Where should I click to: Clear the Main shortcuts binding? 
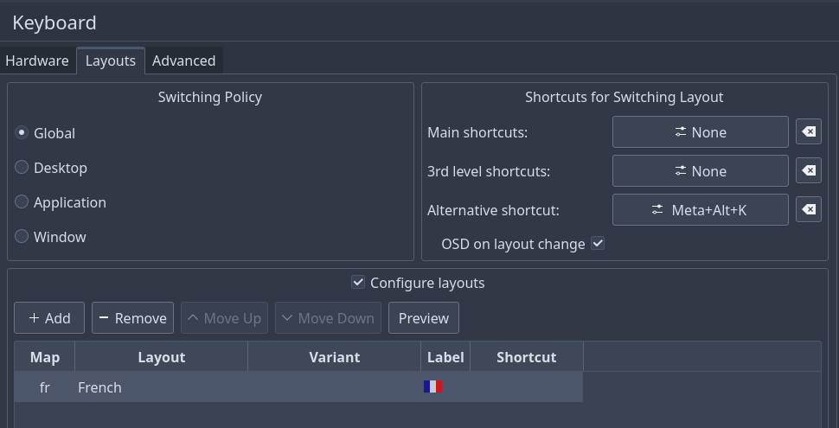808,132
